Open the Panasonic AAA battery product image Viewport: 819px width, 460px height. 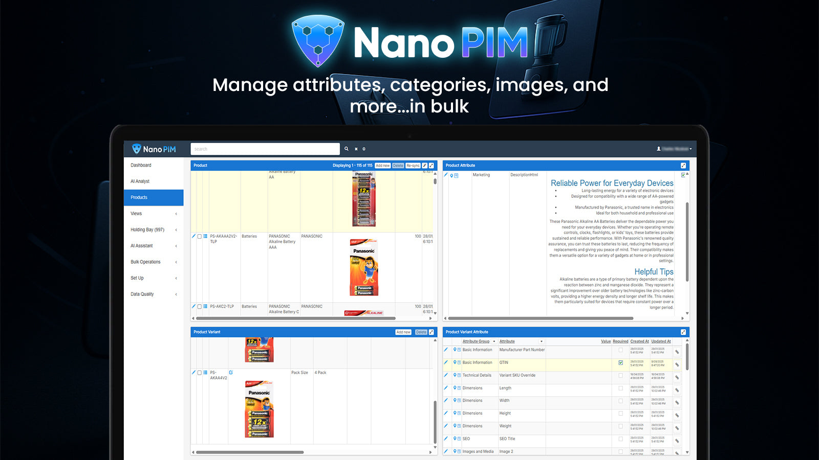(x=364, y=267)
